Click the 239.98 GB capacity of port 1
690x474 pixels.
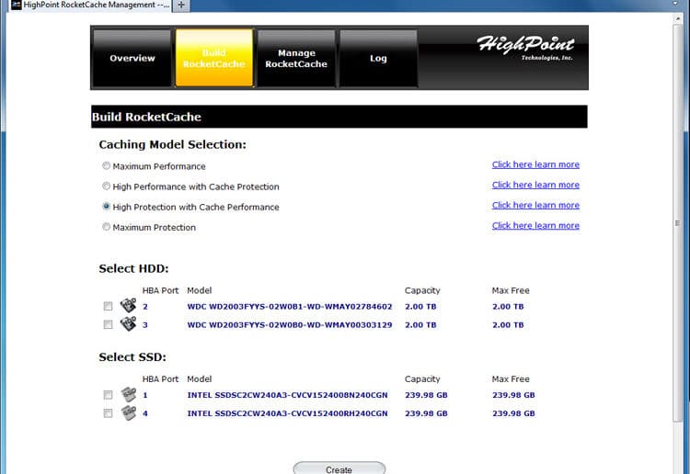tap(426, 395)
